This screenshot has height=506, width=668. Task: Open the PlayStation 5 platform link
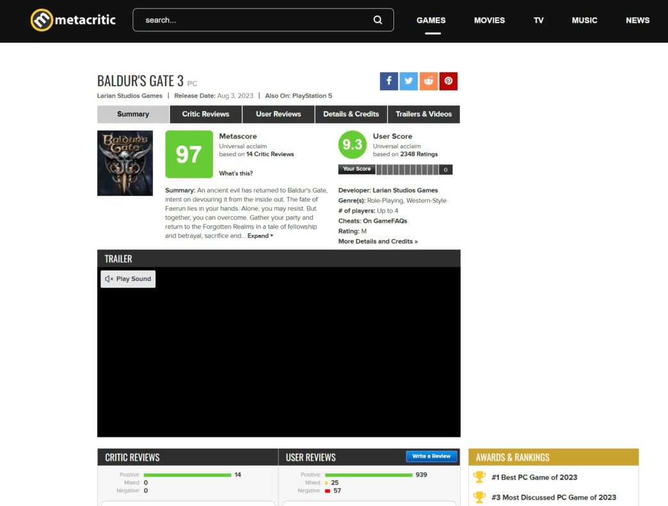pos(312,96)
